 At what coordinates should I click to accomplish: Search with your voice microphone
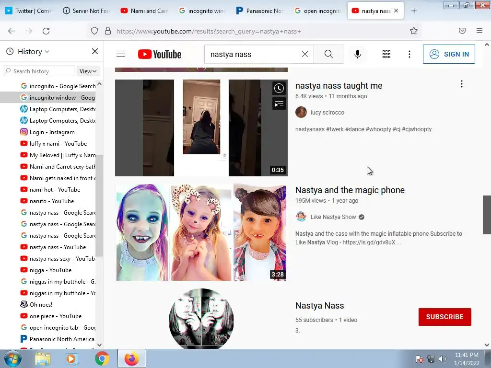point(358,54)
